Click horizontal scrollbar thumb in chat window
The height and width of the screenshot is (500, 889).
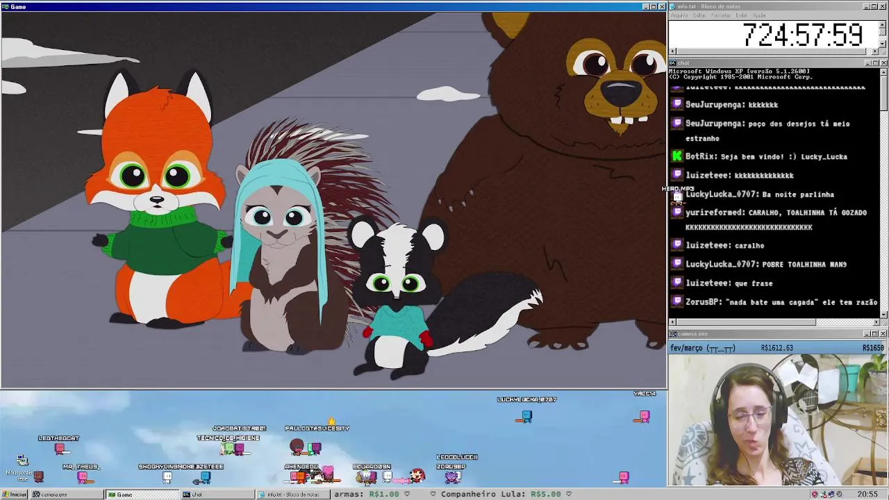tap(746, 322)
